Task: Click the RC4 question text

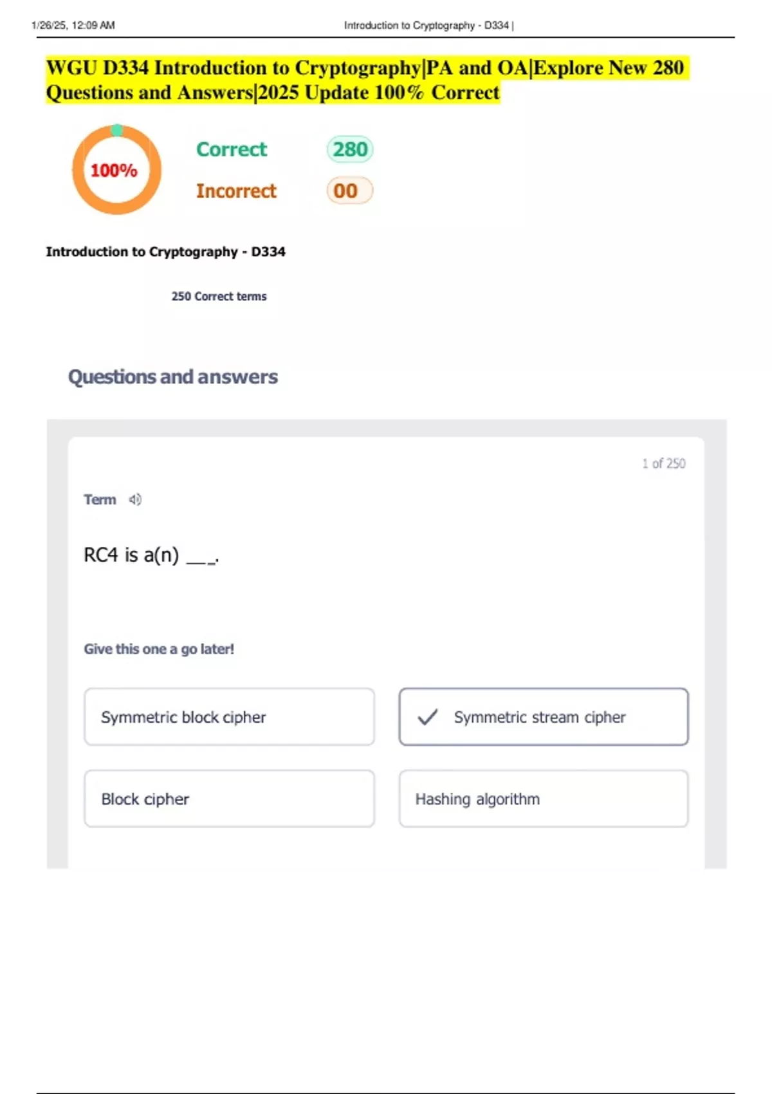Action: click(x=151, y=555)
